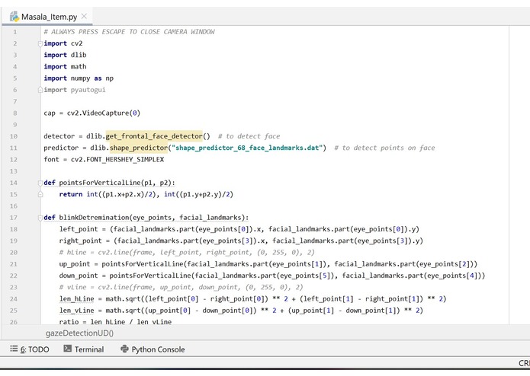Viewport: 530px width, 376px height.
Task: Click the right_point assignment on line 19
Action: click(x=241, y=241)
